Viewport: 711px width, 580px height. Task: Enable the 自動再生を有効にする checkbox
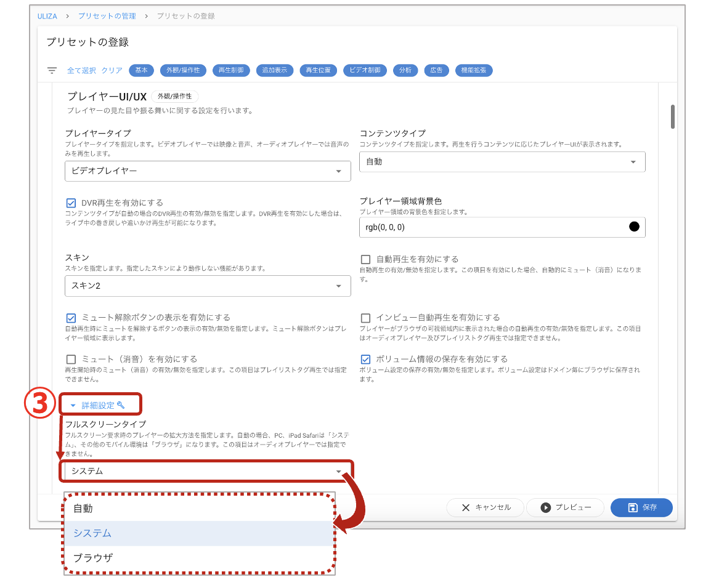tap(365, 259)
